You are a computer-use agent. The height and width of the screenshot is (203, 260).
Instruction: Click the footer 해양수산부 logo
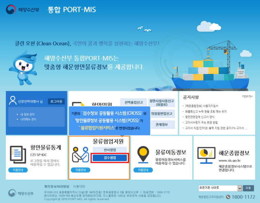[x=21, y=193]
